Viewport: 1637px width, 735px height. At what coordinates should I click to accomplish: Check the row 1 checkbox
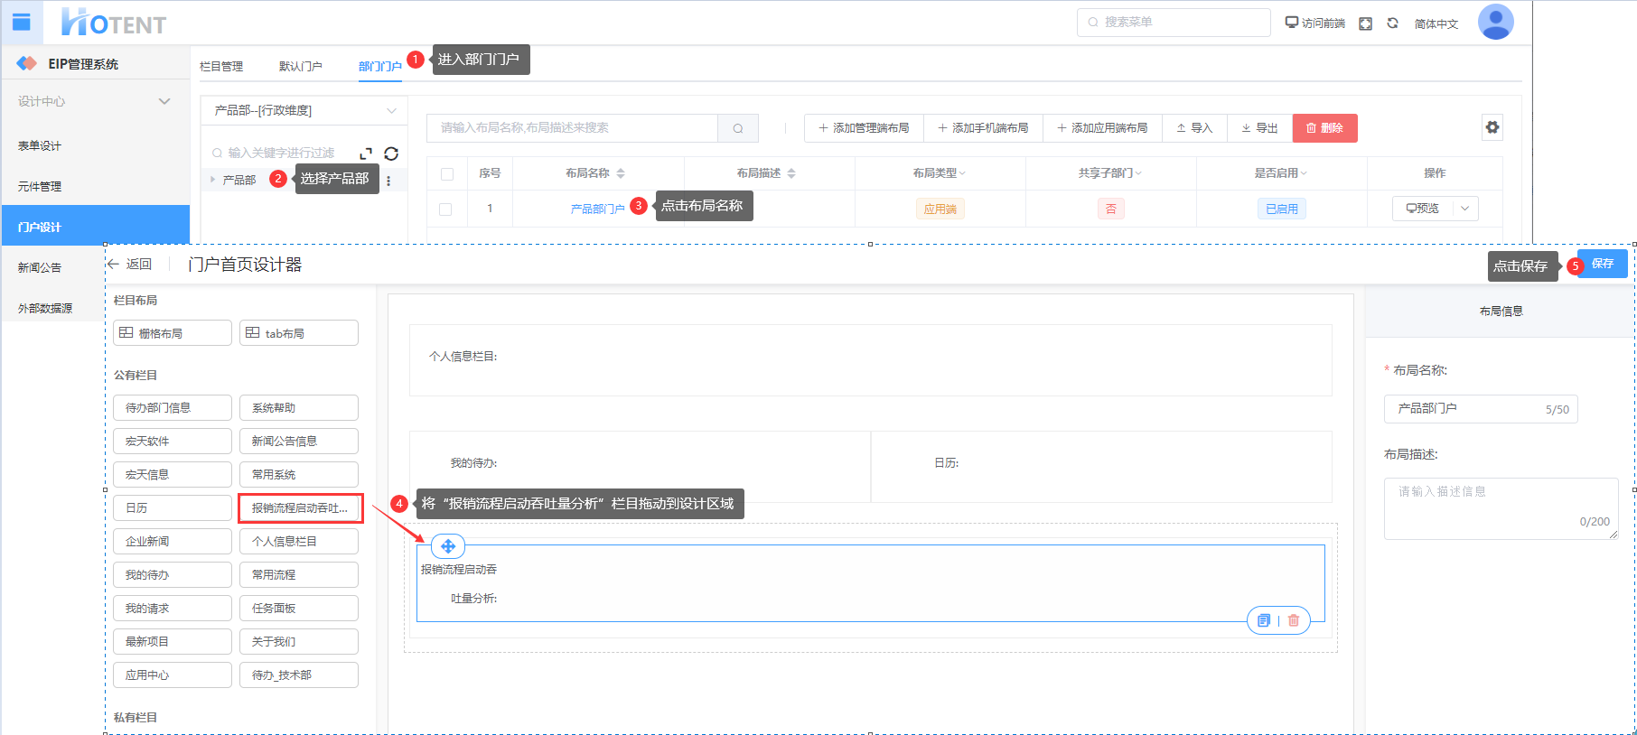click(x=445, y=209)
